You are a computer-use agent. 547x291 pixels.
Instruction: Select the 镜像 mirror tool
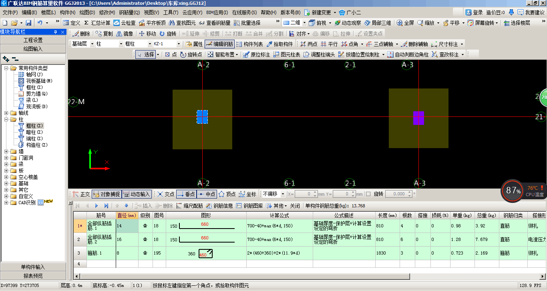pos(125,34)
